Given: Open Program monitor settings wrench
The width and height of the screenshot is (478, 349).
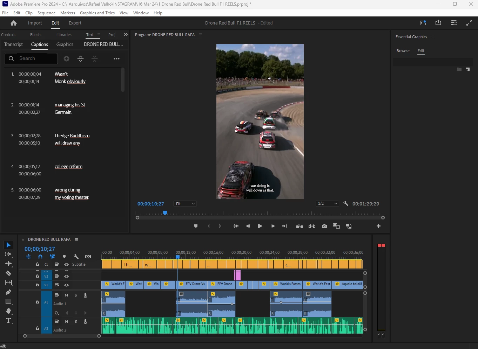Looking at the screenshot, I should 346,203.
